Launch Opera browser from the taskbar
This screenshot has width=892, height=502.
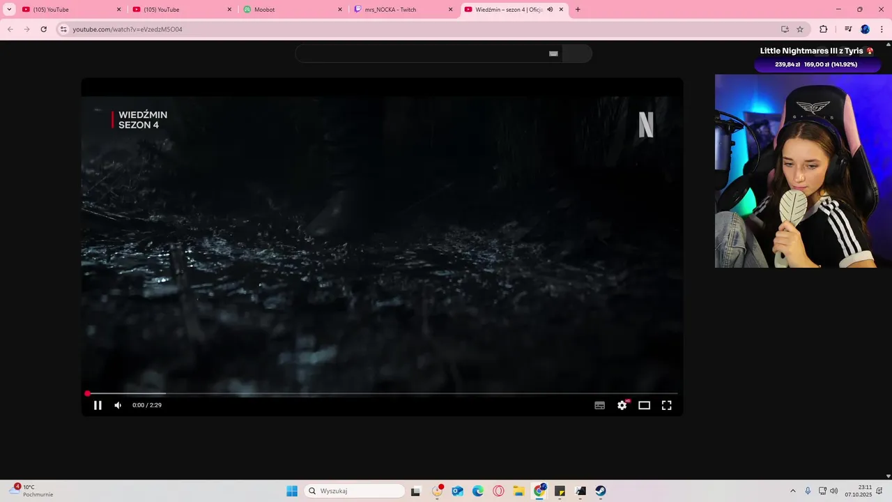click(498, 491)
